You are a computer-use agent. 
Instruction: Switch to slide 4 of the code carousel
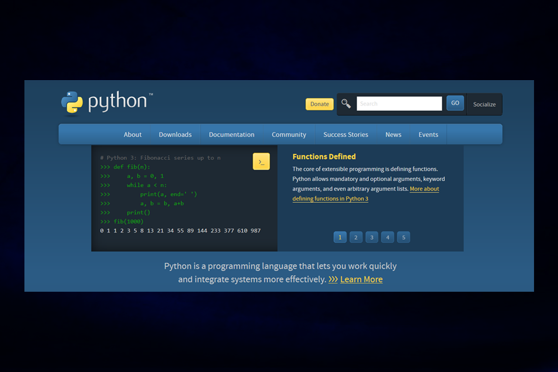[x=388, y=237]
